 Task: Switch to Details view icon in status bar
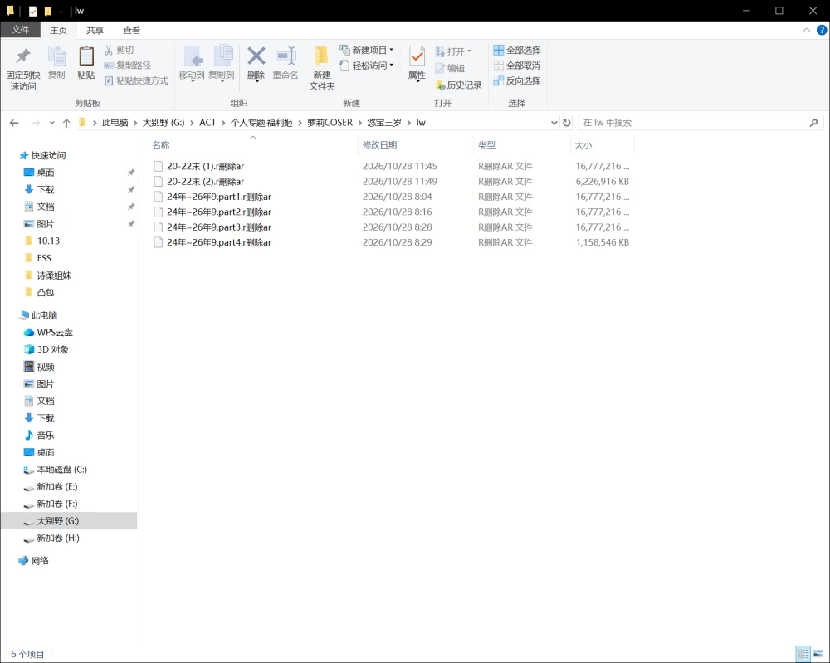click(803, 654)
